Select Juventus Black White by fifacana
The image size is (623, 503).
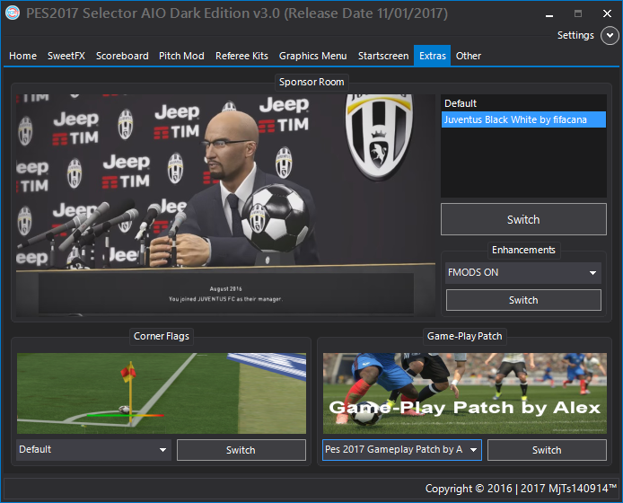tap(523, 119)
